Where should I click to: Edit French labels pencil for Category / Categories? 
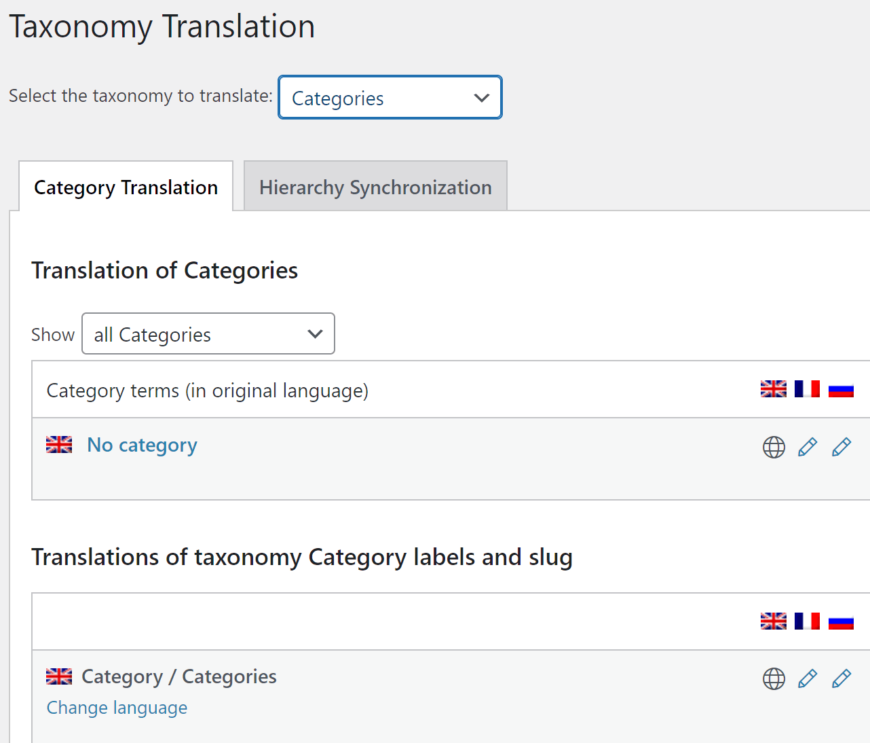(808, 678)
